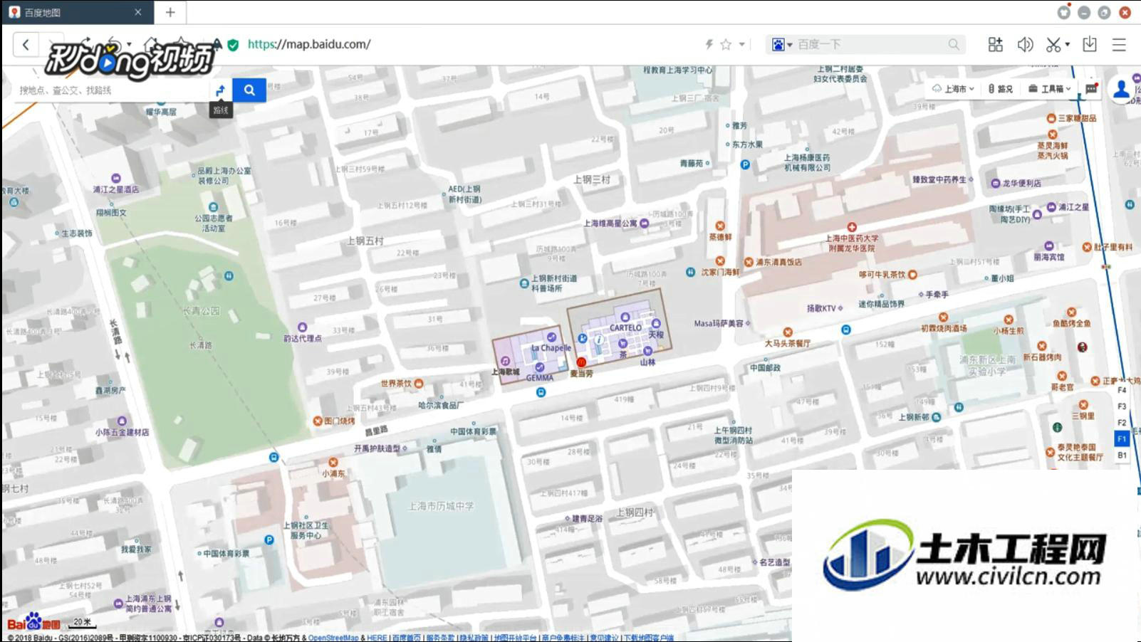1141x642 pixels.
Task: Click the 上钢新村街道科普场所 blue icon
Action: 524,283
